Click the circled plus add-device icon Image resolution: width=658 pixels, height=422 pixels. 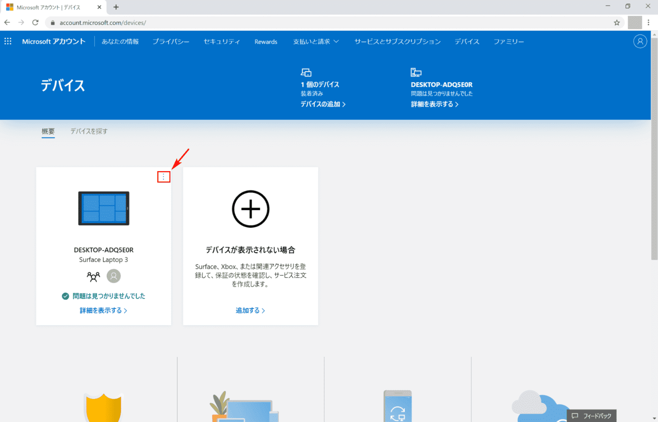point(250,209)
